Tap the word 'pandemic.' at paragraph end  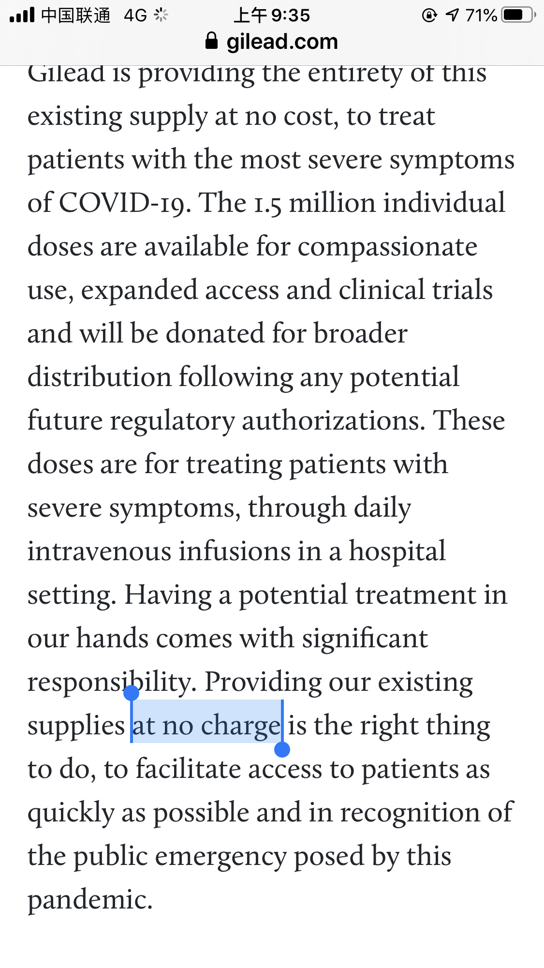[90, 900]
